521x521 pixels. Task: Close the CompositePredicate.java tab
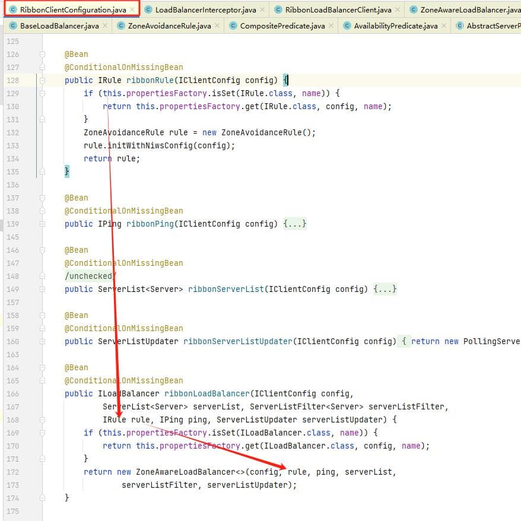[331, 26]
